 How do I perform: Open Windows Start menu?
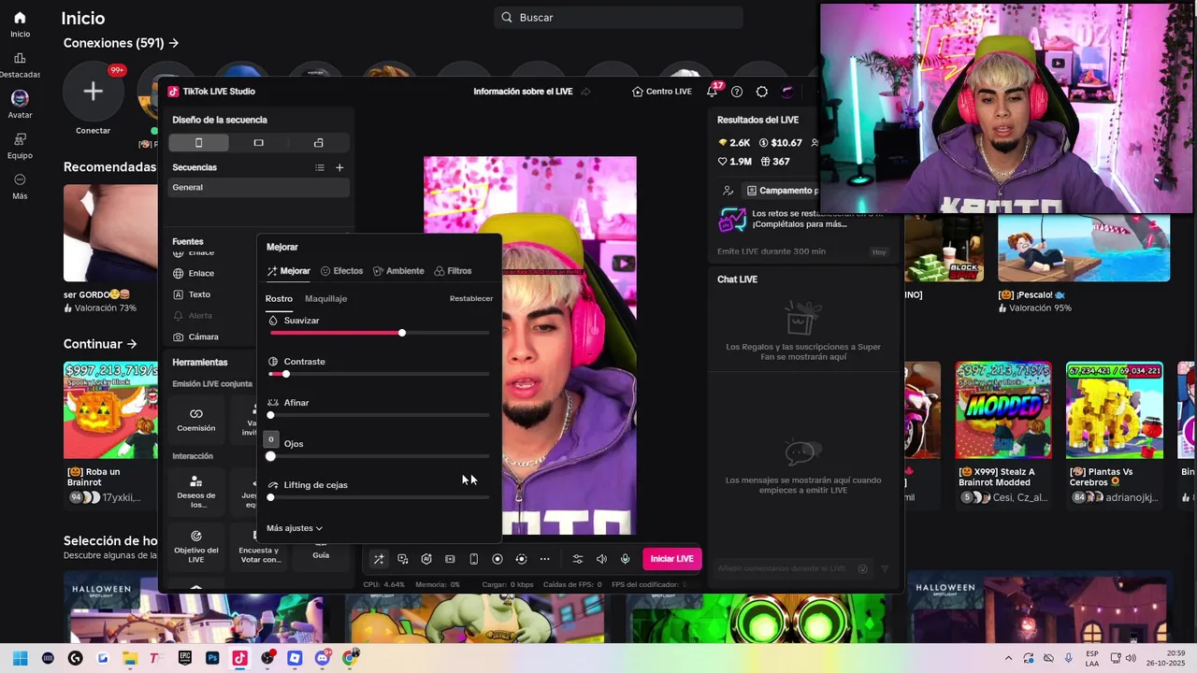(x=20, y=658)
